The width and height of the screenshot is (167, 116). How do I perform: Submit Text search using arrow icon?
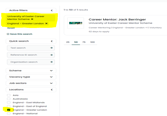pos(51,48)
